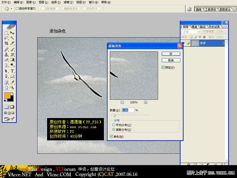Open the layer opacity slider arrow
Image resolution: width=237 pixels, height=178 pixels.
[225, 31]
